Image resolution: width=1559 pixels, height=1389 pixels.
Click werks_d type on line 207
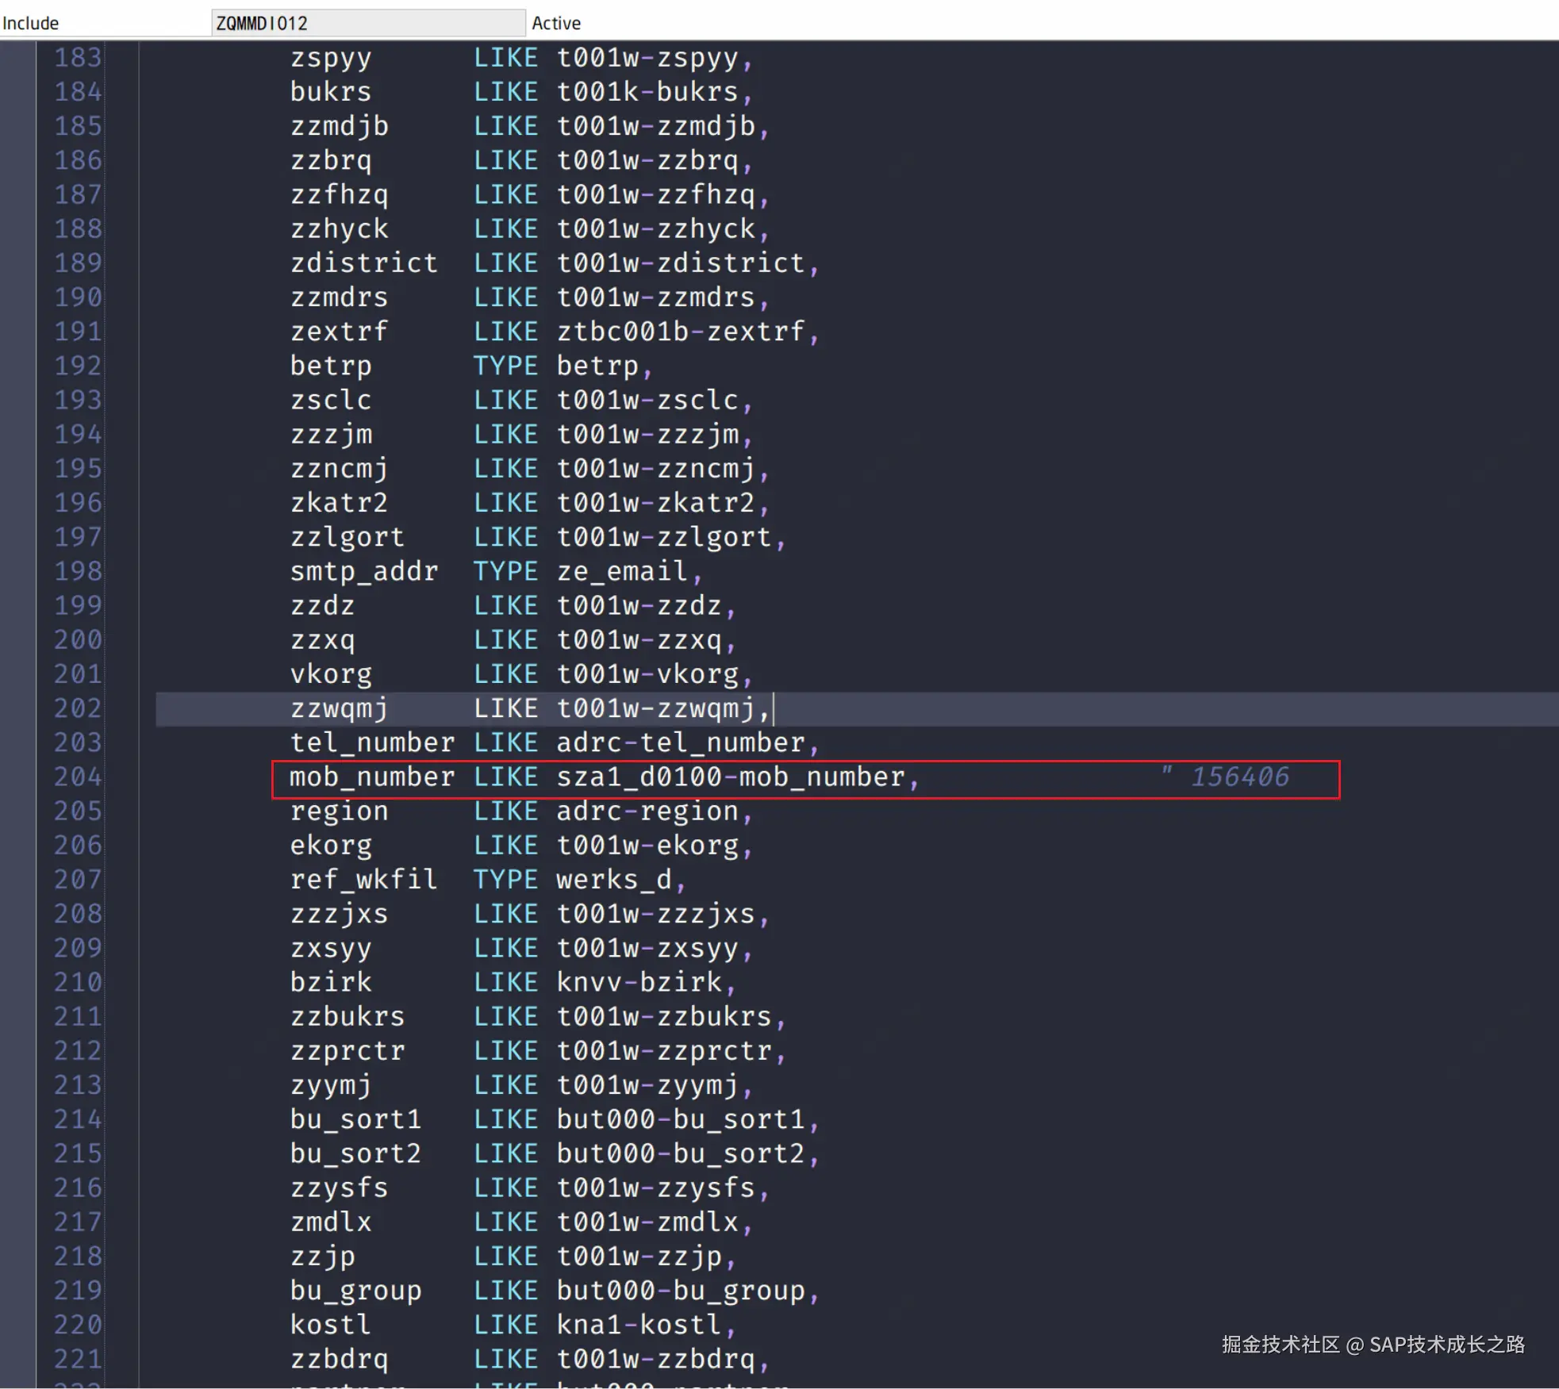pos(614,880)
